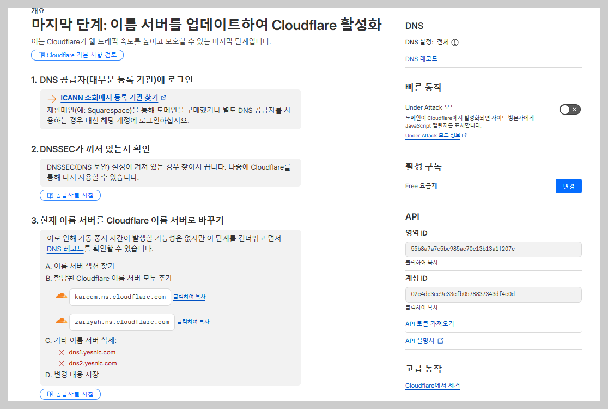Open Cloudflare 기본 사항 검토 button
Viewport: 608px width, 409px height.
77,55
